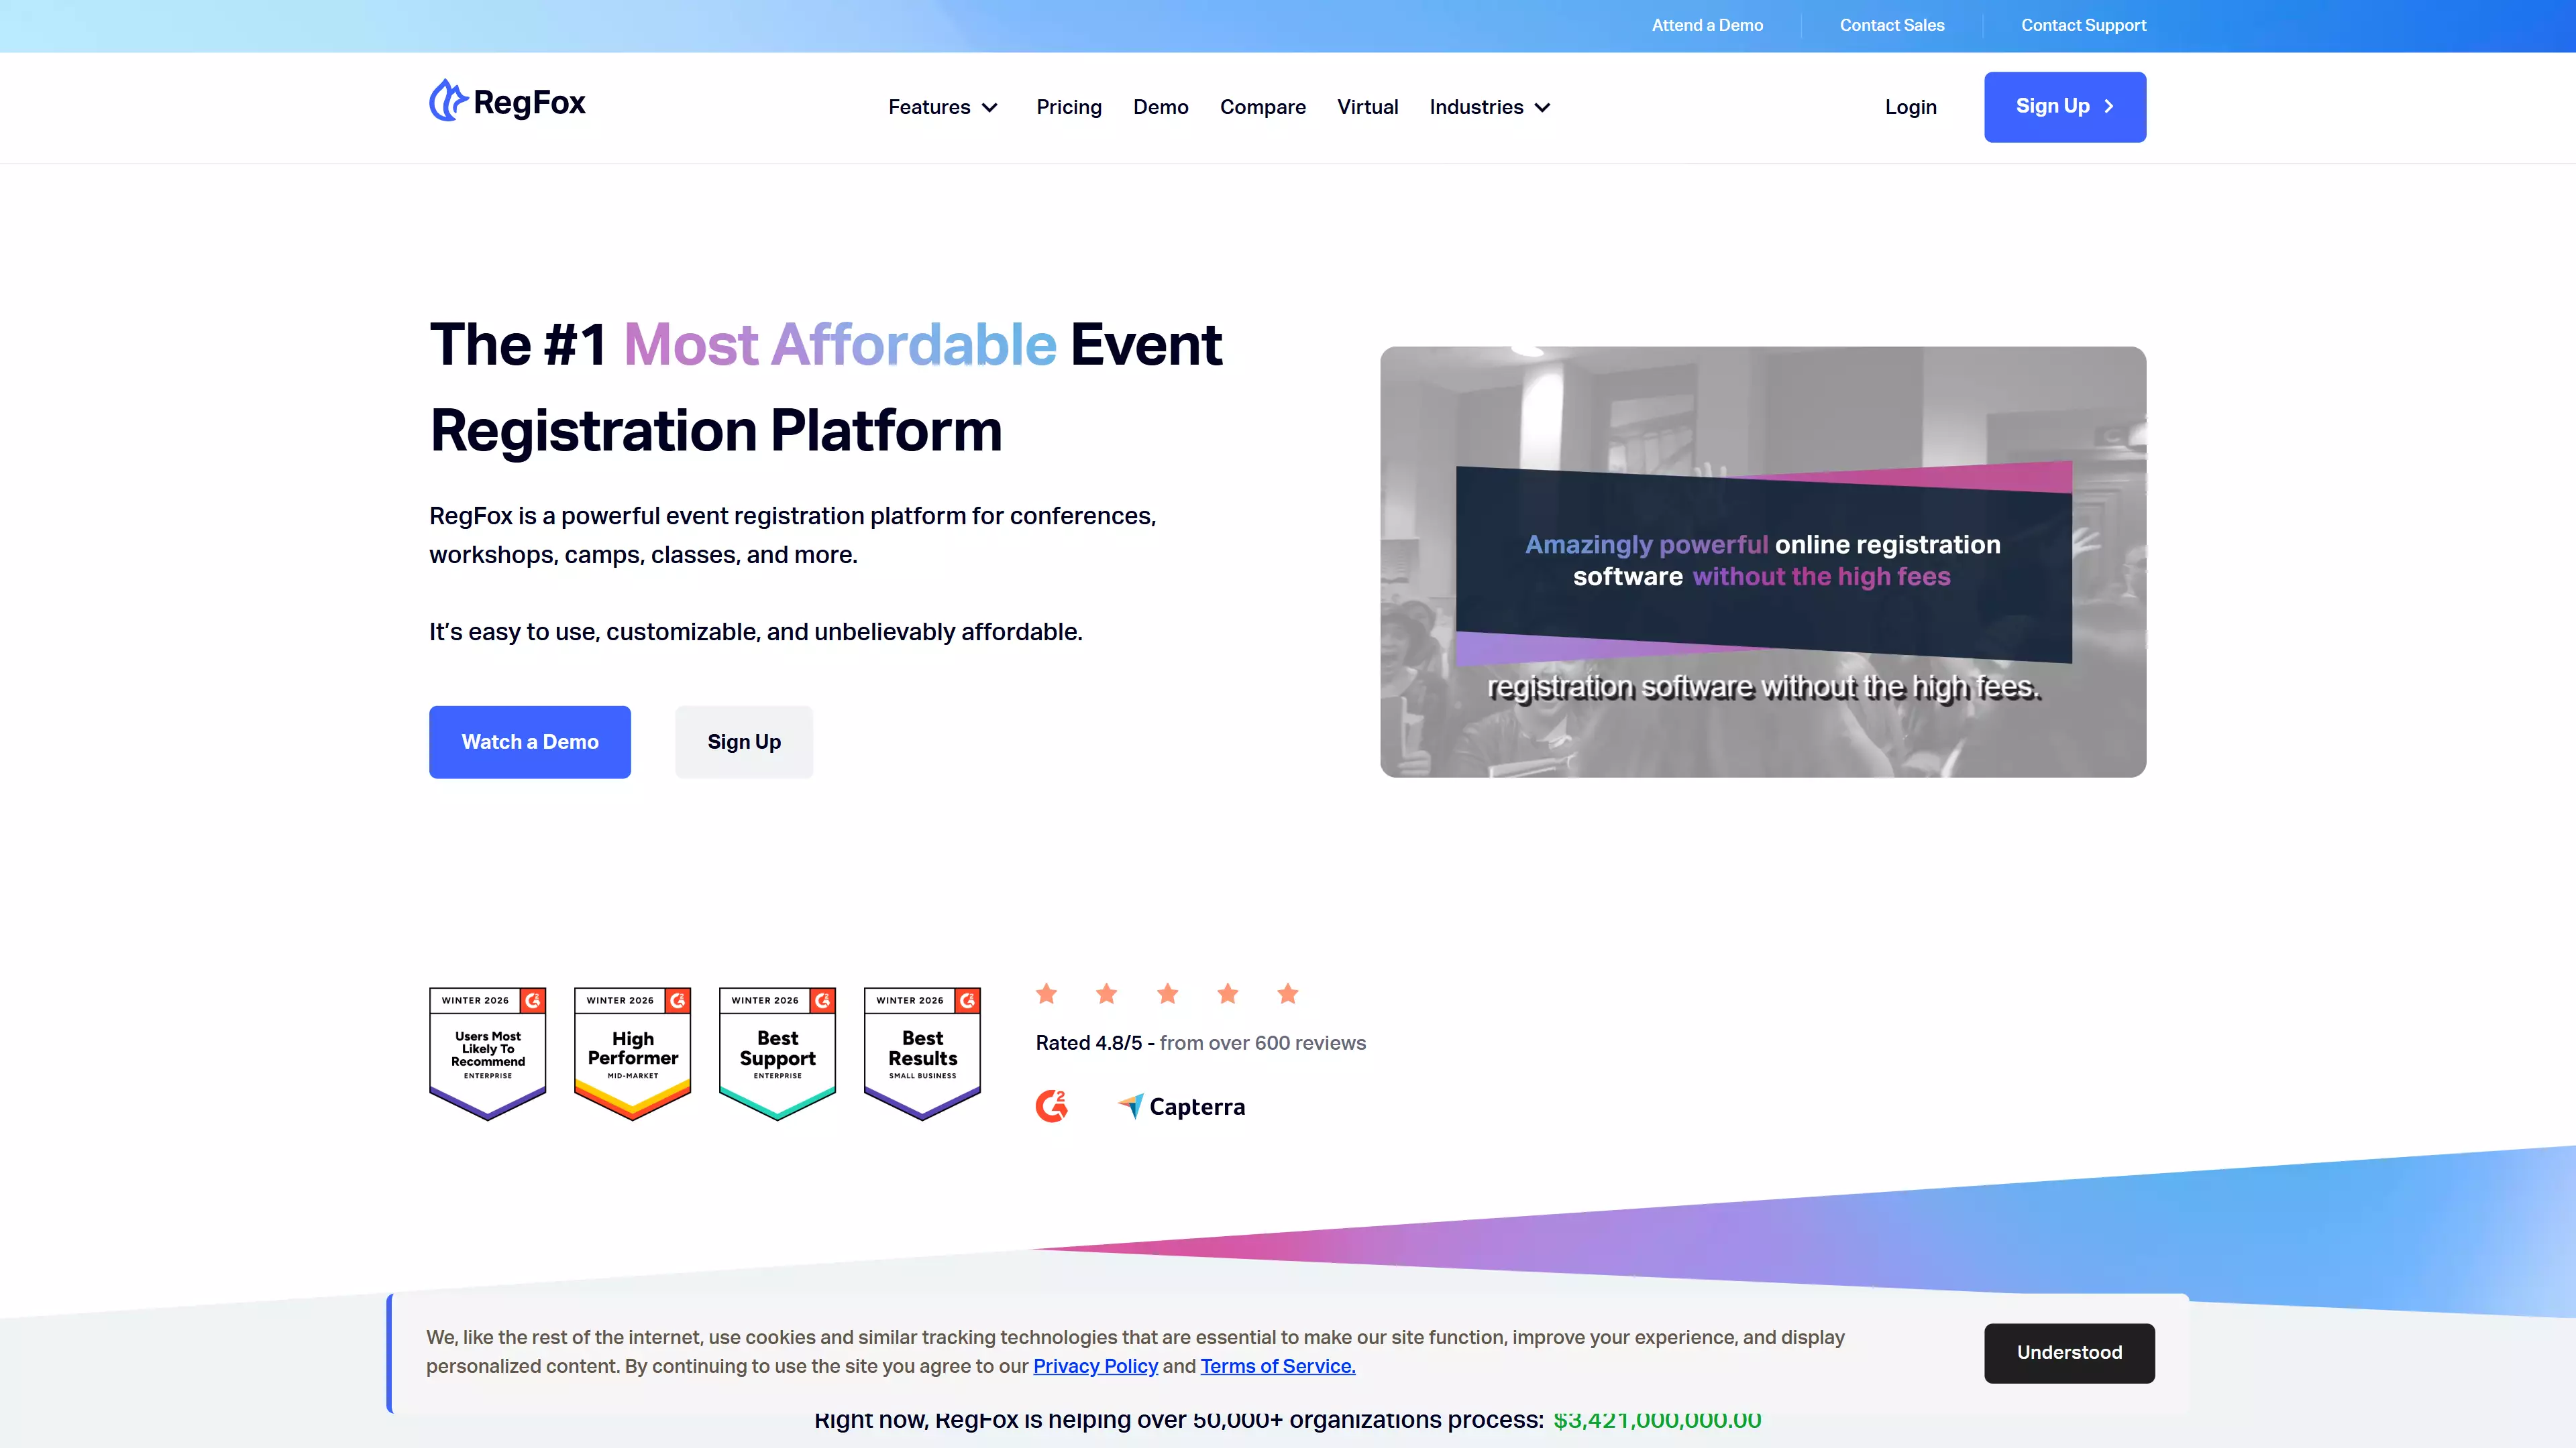Click the Best Results Small Business badge
2576x1448 pixels.
click(922, 1053)
